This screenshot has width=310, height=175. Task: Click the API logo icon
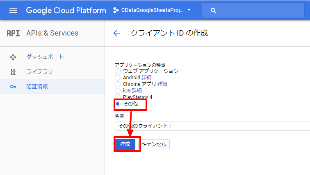pos(13,33)
